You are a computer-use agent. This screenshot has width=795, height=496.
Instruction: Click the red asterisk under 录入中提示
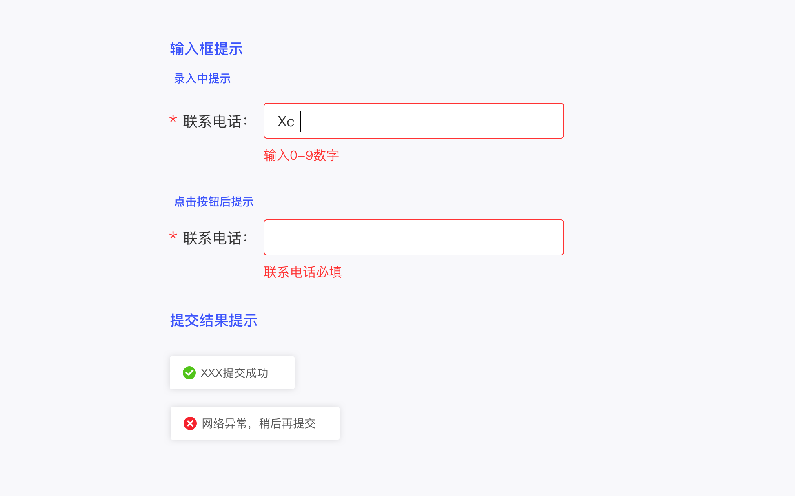[x=173, y=120]
